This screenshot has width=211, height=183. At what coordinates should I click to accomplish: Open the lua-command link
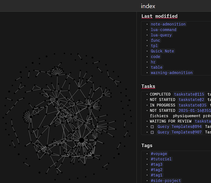tap(164, 30)
